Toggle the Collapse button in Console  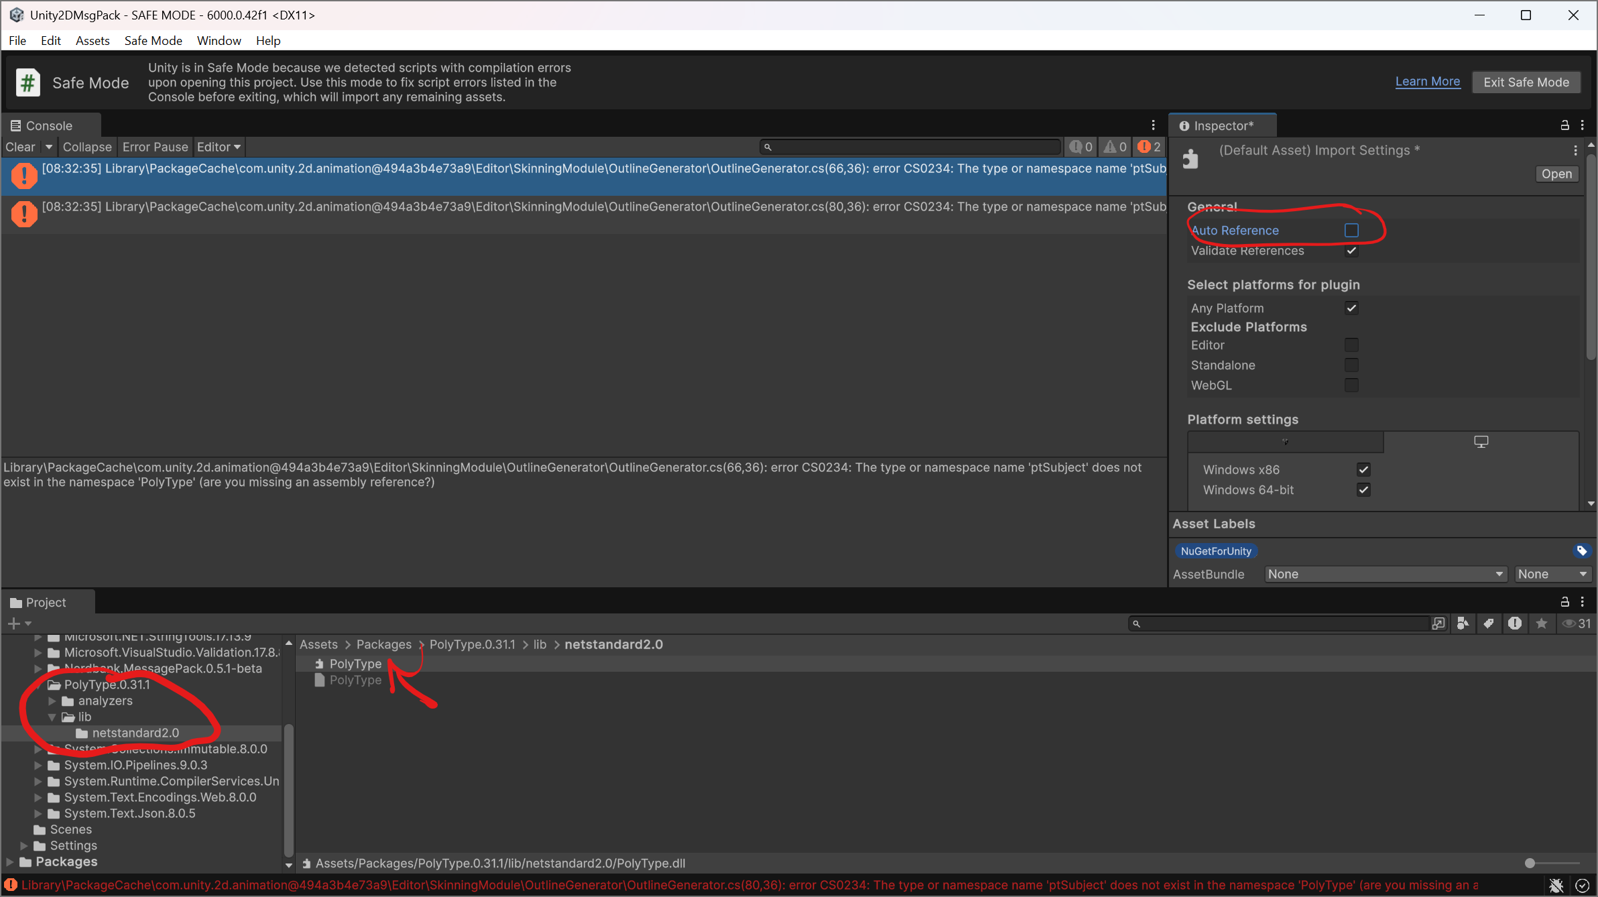87,147
